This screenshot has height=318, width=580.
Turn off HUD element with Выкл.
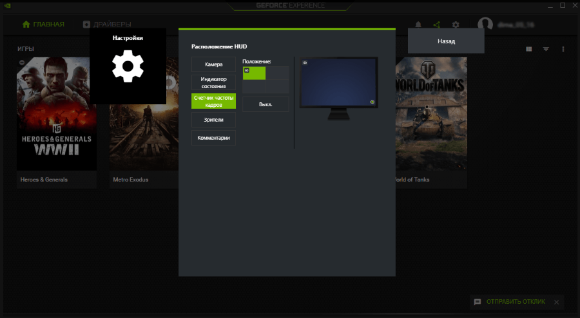(x=266, y=104)
